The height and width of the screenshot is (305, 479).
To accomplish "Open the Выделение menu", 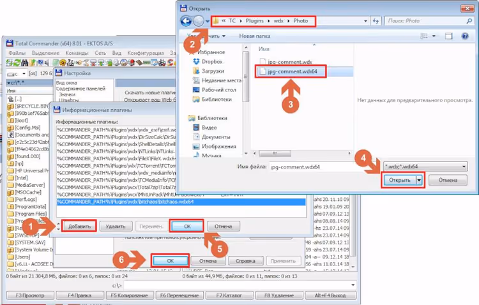I will tap(45, 53).
